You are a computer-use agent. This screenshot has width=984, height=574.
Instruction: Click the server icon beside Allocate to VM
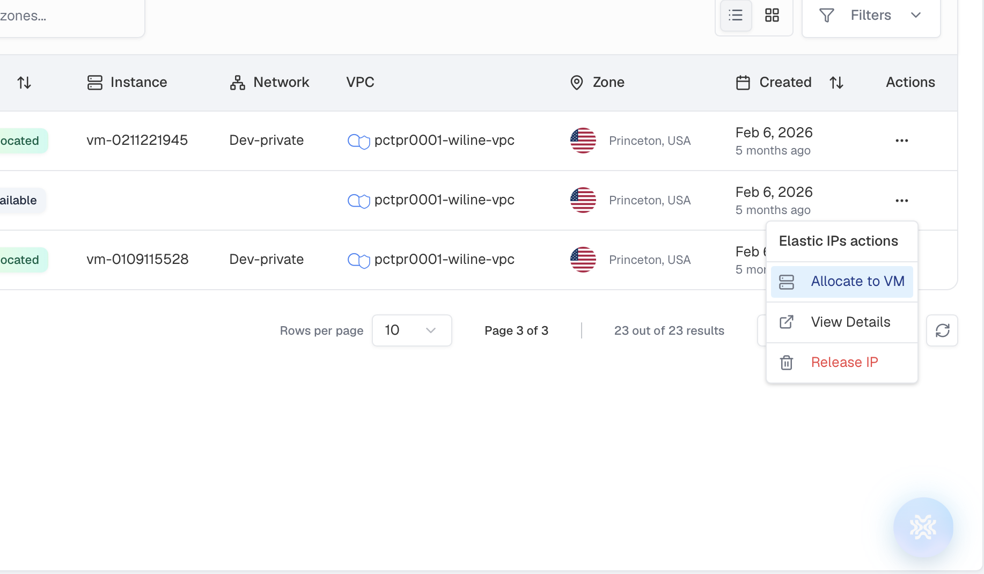pyautogui.click(x=787, y=282)
